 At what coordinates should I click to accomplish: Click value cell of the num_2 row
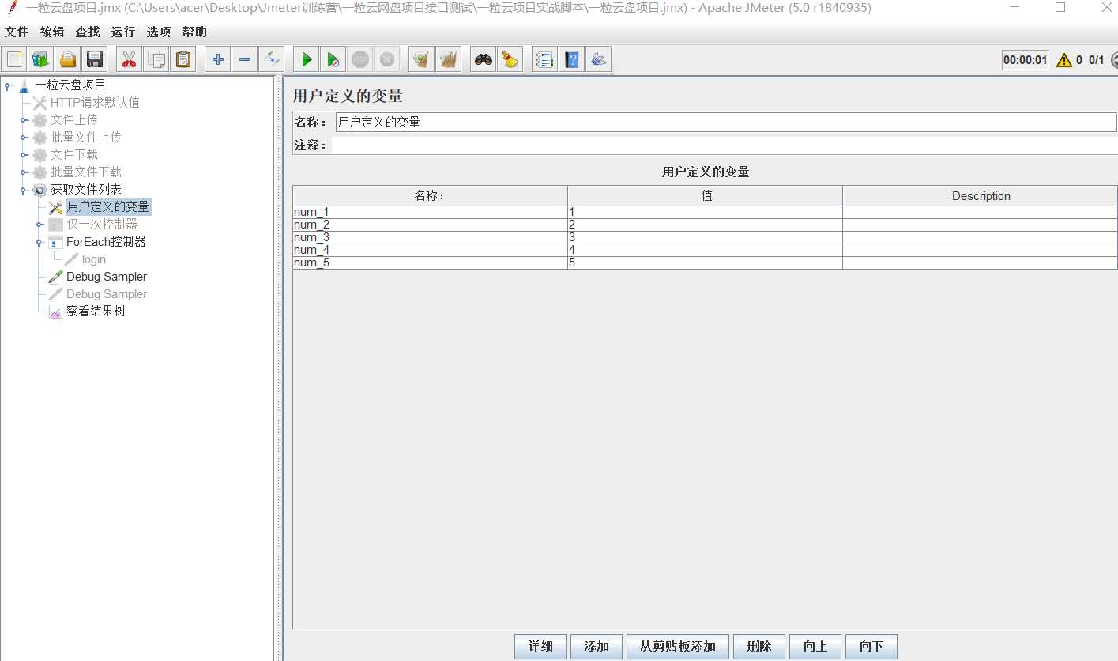(x=705, y=225)
